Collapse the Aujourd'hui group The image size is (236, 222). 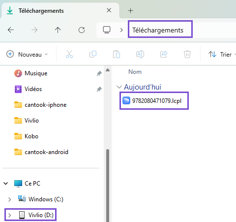coord(119,87)
